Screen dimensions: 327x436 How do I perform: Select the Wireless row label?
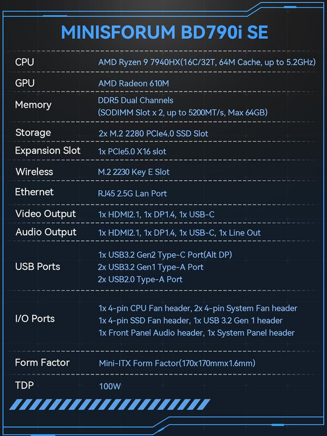[x=34, y=172]
